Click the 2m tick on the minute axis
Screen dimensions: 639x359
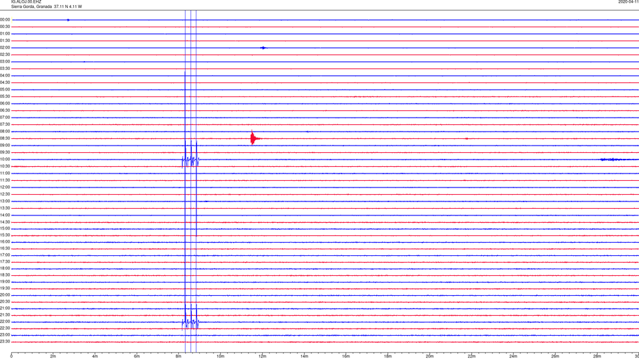tap(53, 356)
